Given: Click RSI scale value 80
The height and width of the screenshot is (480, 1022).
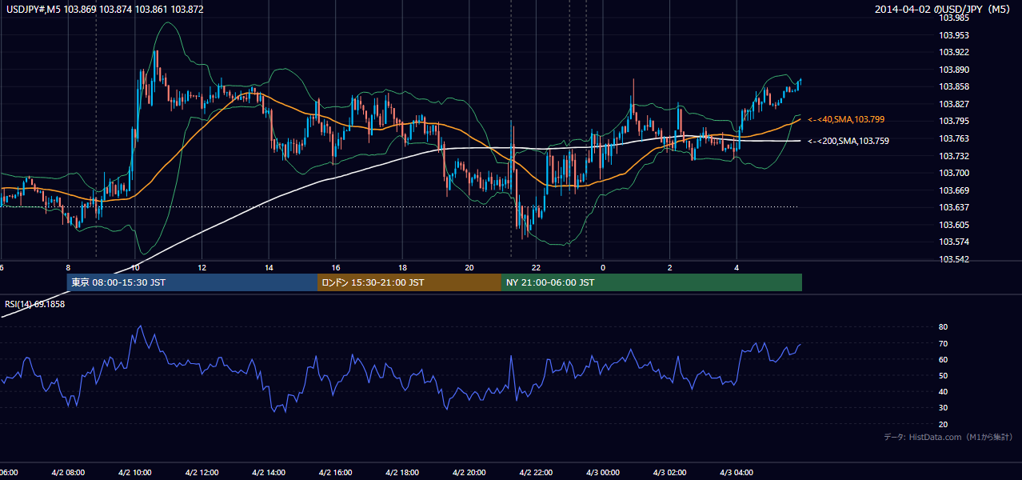Looking at the screenshot, I should pyautogui.click(x=943, y=327).
